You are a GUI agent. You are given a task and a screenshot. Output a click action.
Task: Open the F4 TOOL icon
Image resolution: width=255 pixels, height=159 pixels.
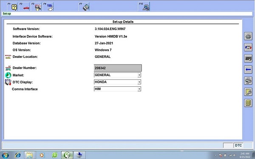48,7
